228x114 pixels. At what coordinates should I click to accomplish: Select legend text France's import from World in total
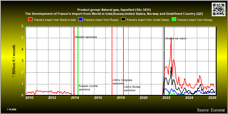click(x=55, y=20)
